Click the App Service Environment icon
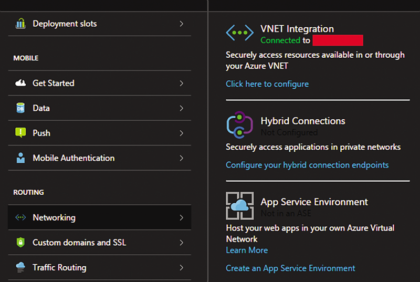 [239, 205]
